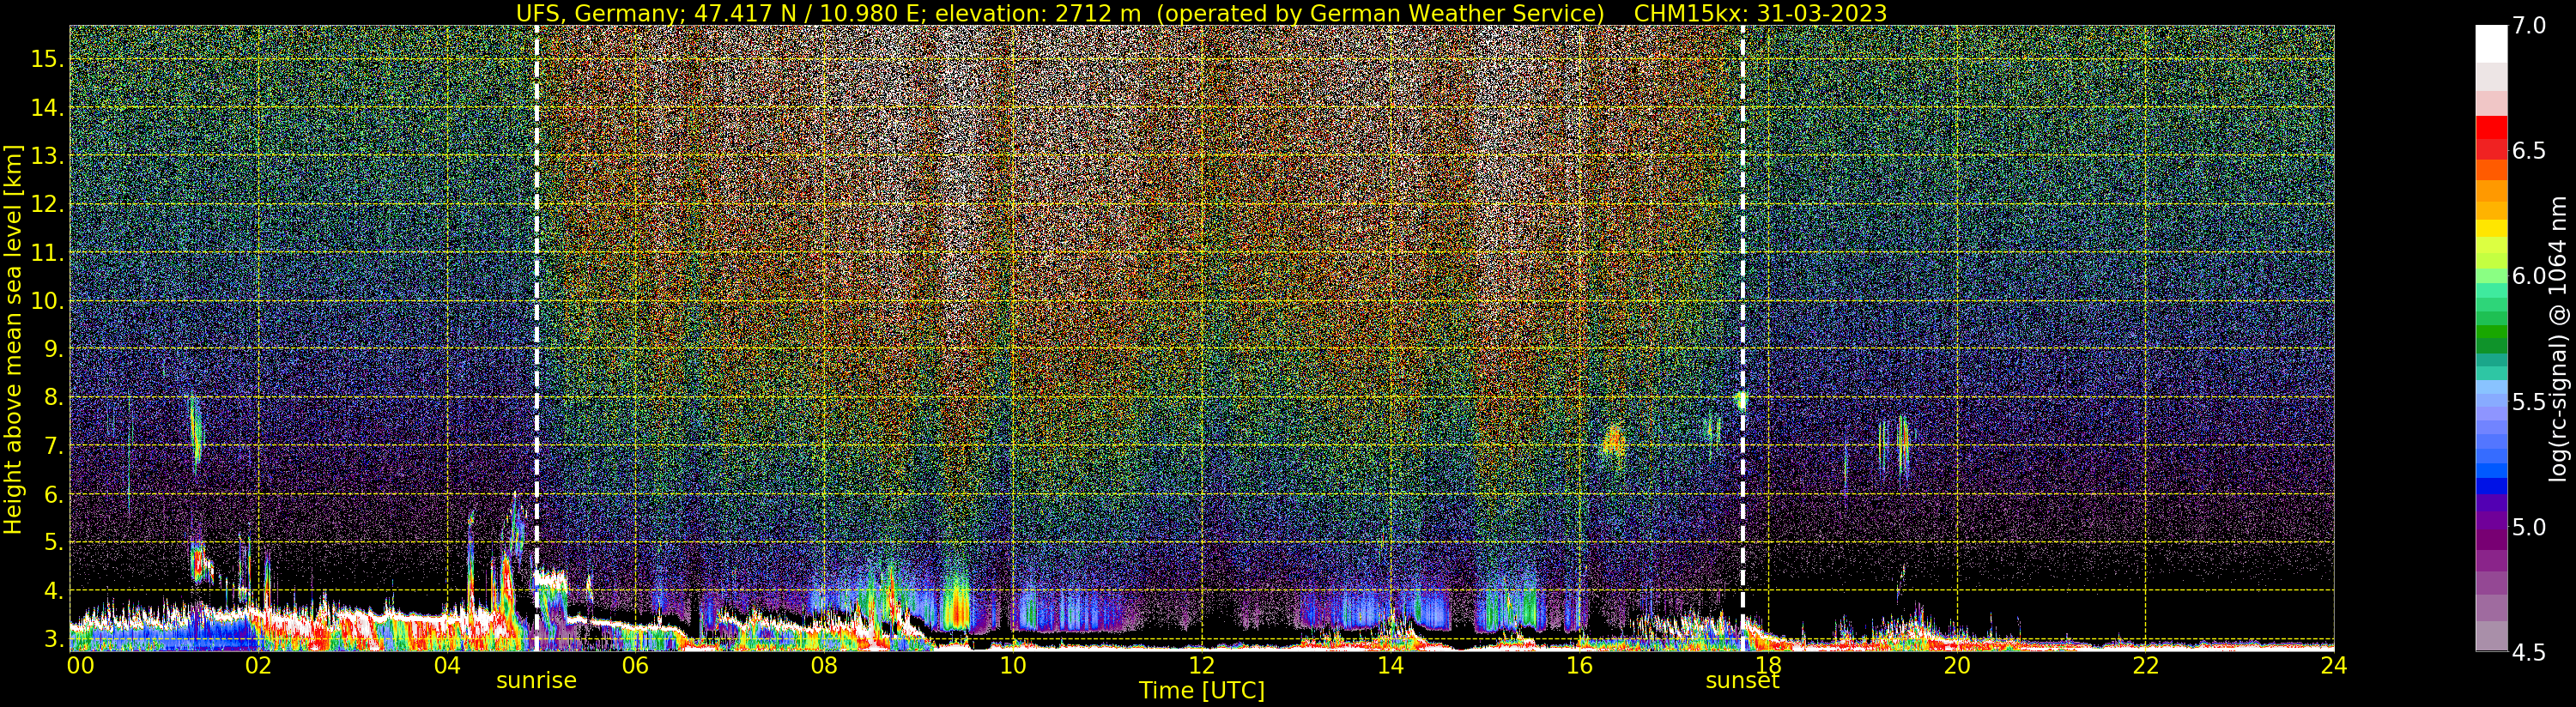Image resolution: width=2576 pixels, height=707 pixels.
Task: Click the 14. height axis tick label
Action: tap(47, 108)
